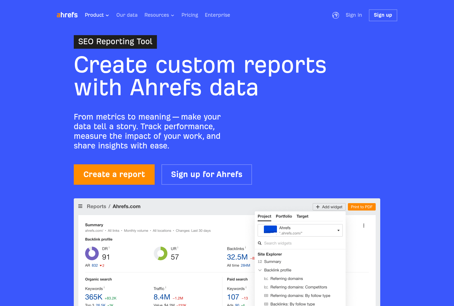Click the Ahrefs project thumbnail
The image size is (454, 306).
coord(270,229)
